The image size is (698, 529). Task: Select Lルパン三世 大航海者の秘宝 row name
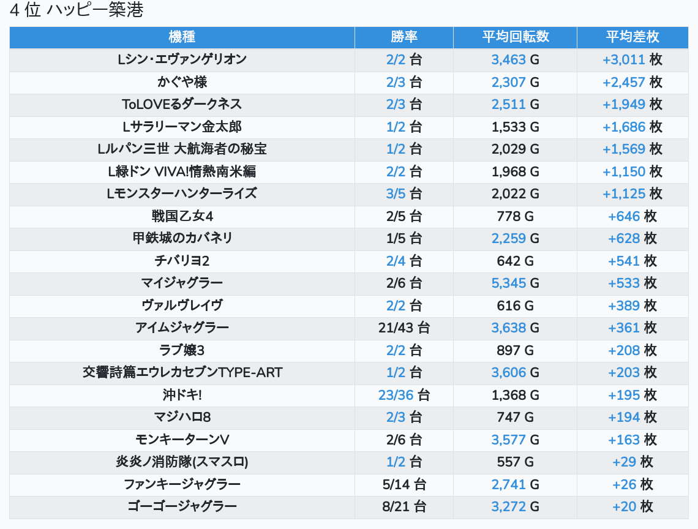182,149
